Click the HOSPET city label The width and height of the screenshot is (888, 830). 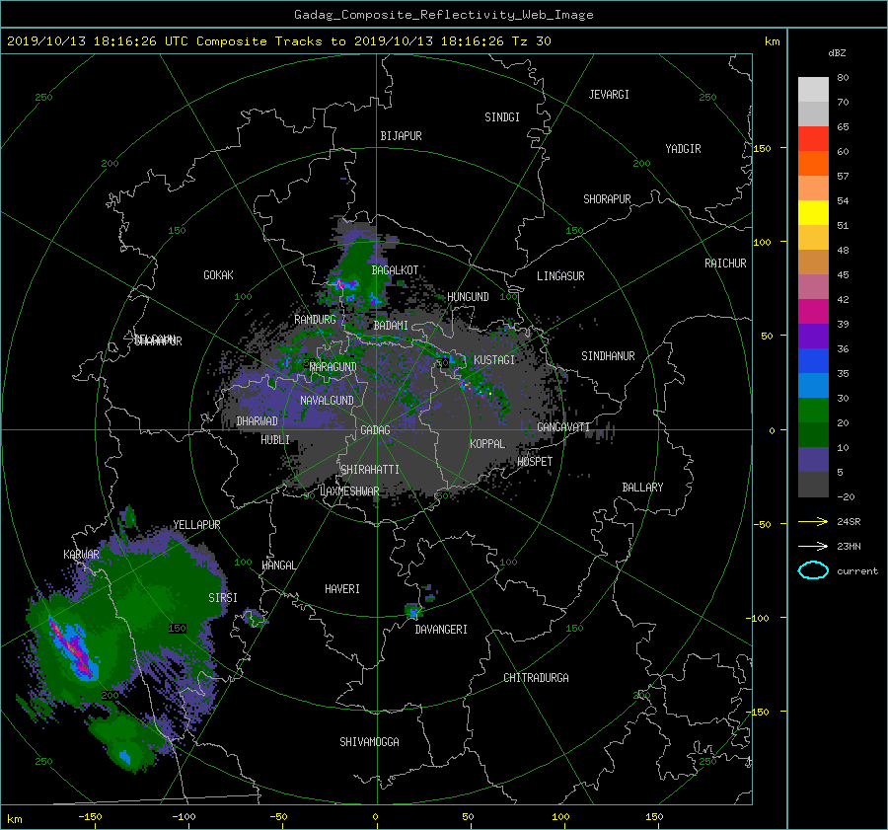pos(535,462)
